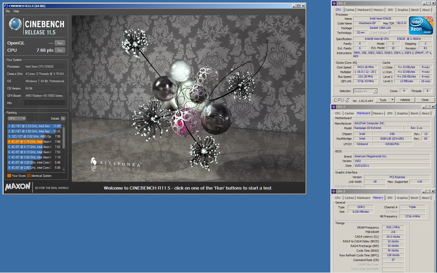Select ranking entry 6. 4C/8T @ 4.13 GHz
The image size is (437, 273).
[34, 152]
